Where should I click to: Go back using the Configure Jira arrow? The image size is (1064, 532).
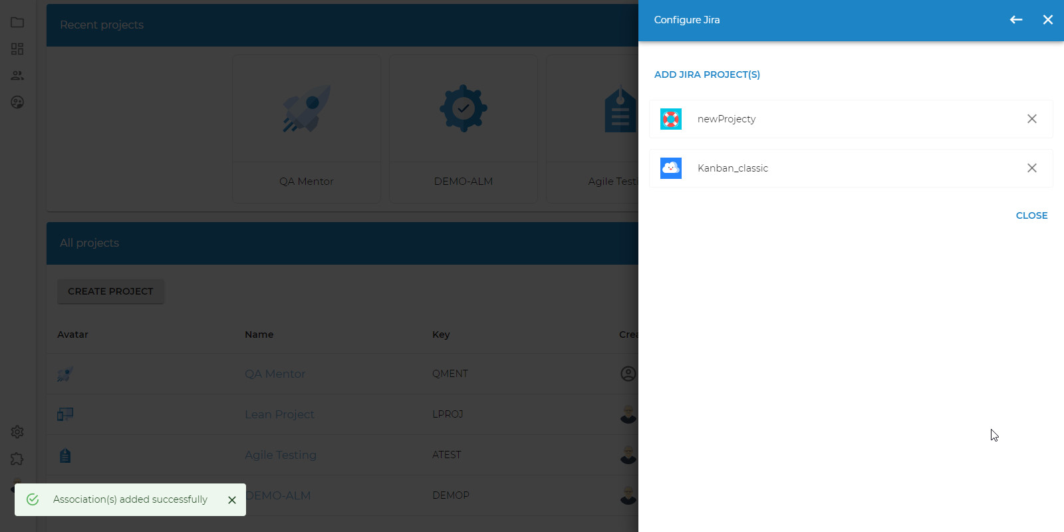point(1016,20)
